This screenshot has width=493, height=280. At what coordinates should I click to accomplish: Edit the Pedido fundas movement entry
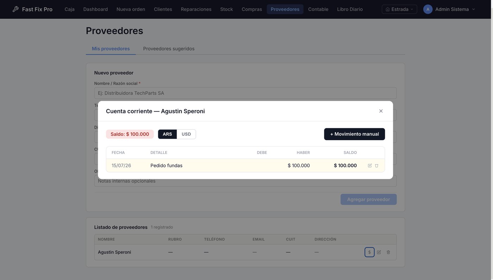370,166
